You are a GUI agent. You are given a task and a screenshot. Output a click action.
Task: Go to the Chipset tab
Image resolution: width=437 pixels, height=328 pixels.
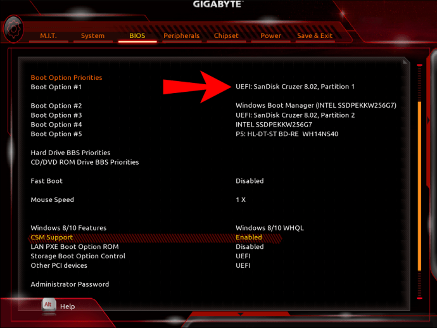(226, 35)
